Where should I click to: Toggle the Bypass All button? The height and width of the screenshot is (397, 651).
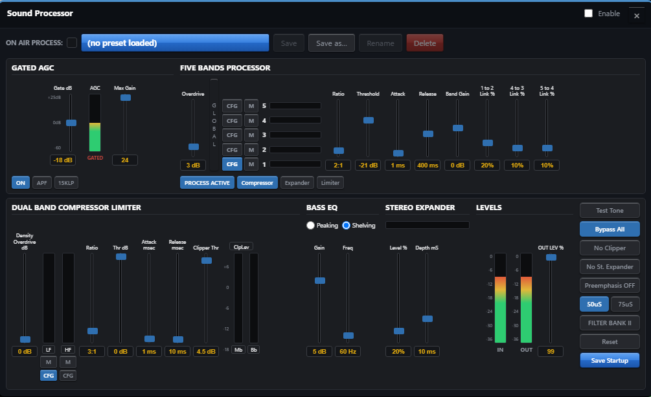pyautogui.click(x=610, y=229)
